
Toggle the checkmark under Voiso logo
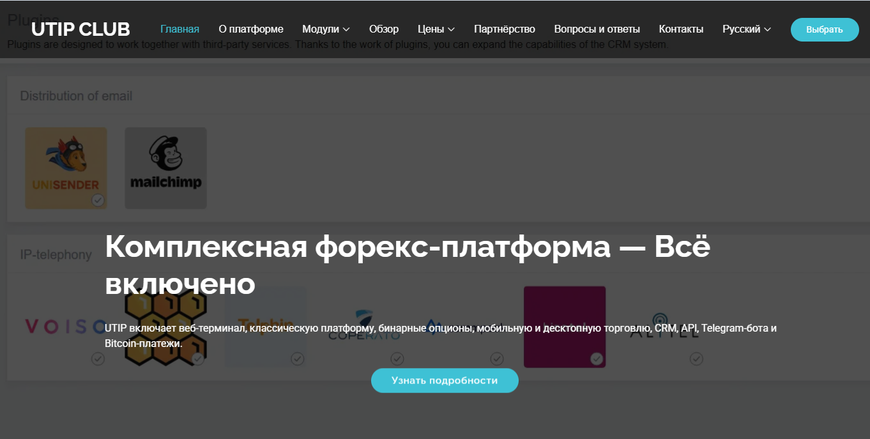(98, 359)
